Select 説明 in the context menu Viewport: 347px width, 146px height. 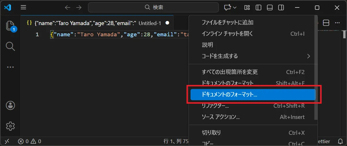click(253, 45)
